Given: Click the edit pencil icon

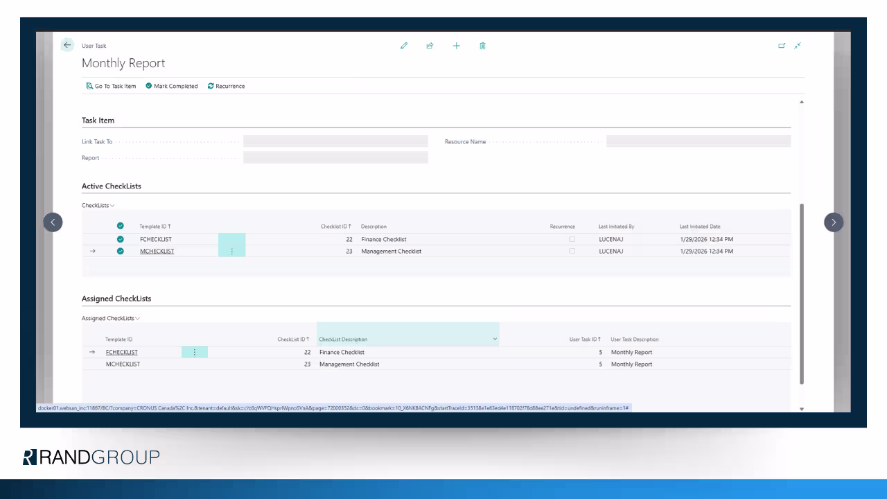Looking at the screenshot, I should pos(404,46).
